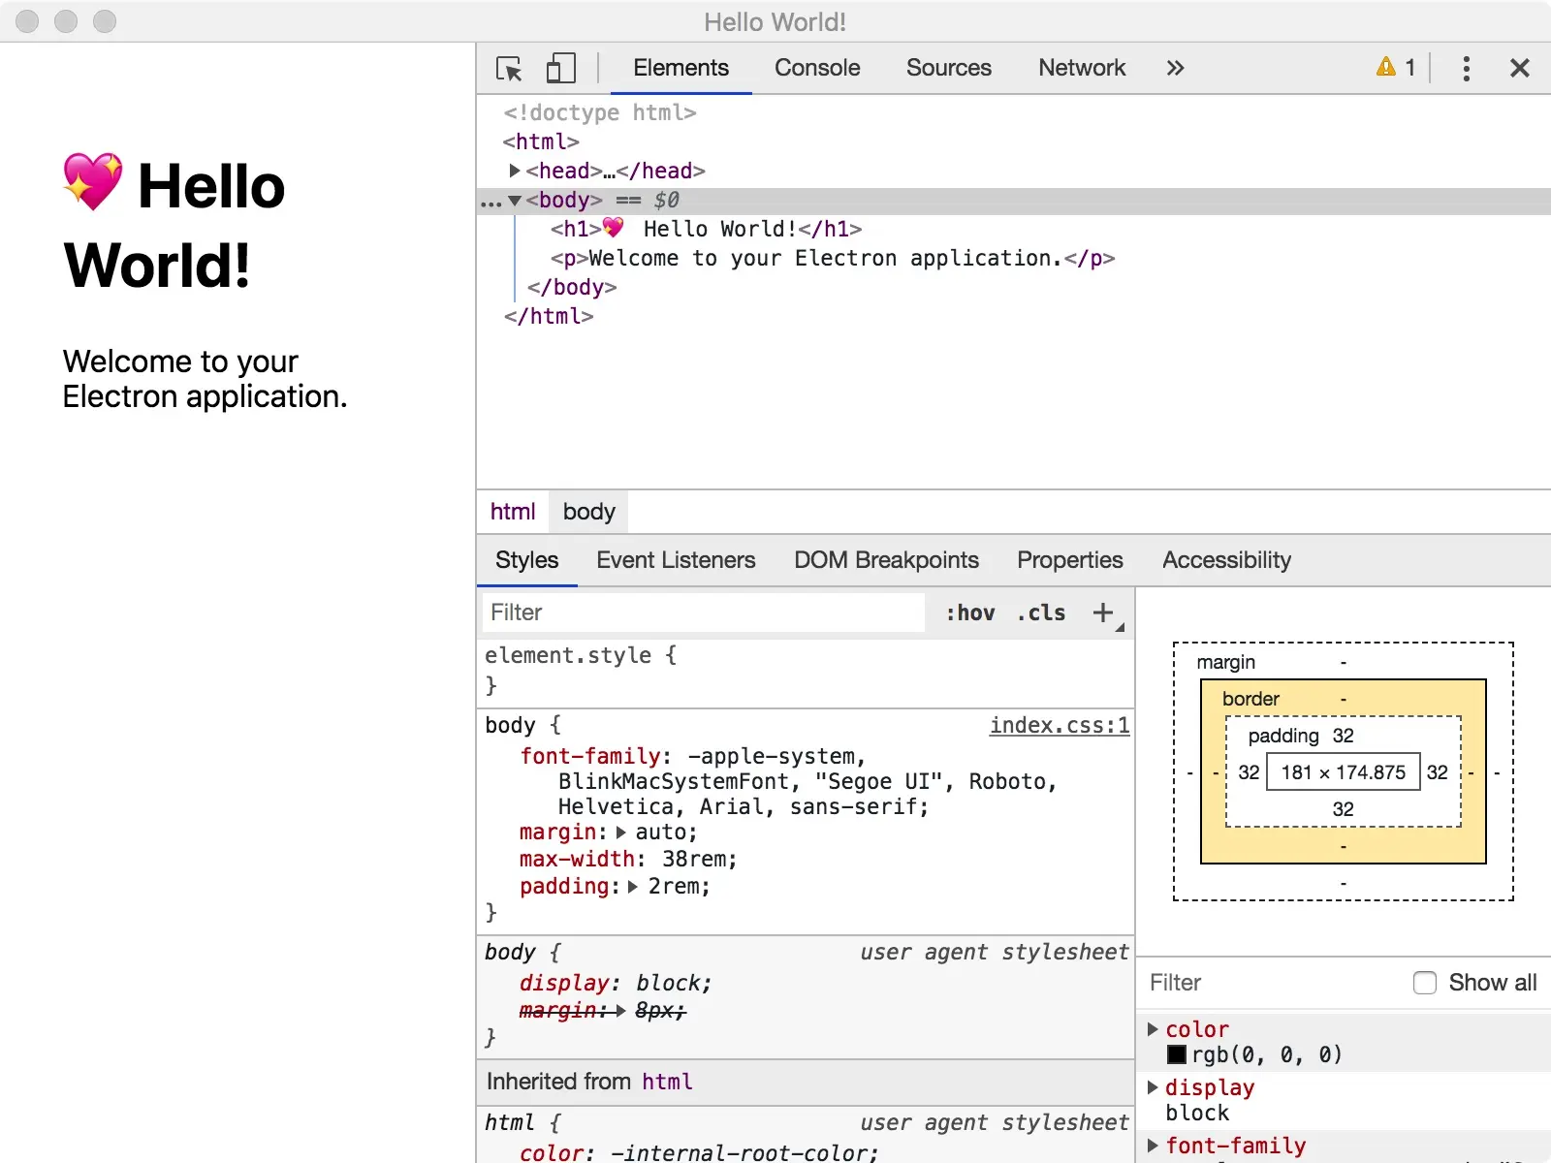Screen dimensions: 1551x1163
Task: Open the Sources tab
Action: [x=949, y=68]
